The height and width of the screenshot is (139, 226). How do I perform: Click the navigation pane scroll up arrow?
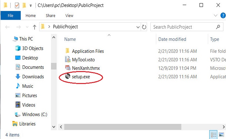click(x=54, y=37)
